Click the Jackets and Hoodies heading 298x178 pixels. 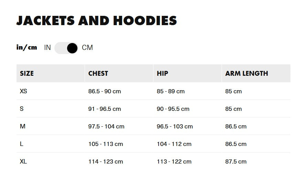point(97,21)
